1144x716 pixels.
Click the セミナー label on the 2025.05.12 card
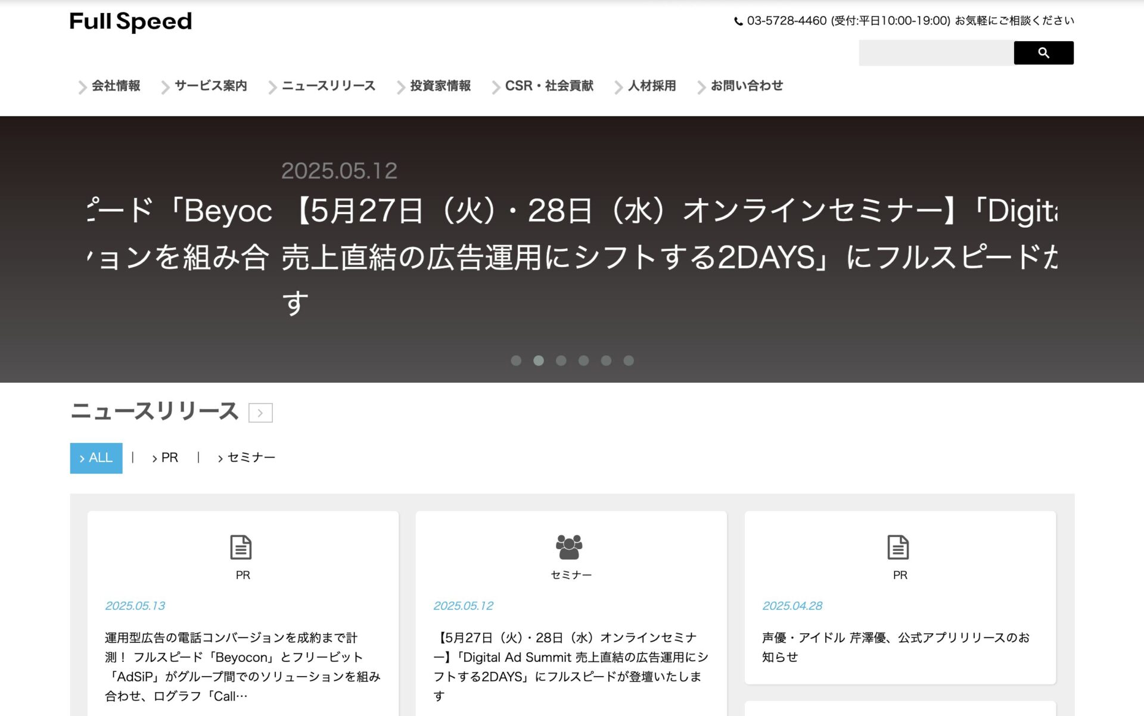pyautogui.click(x=571, y=575)
